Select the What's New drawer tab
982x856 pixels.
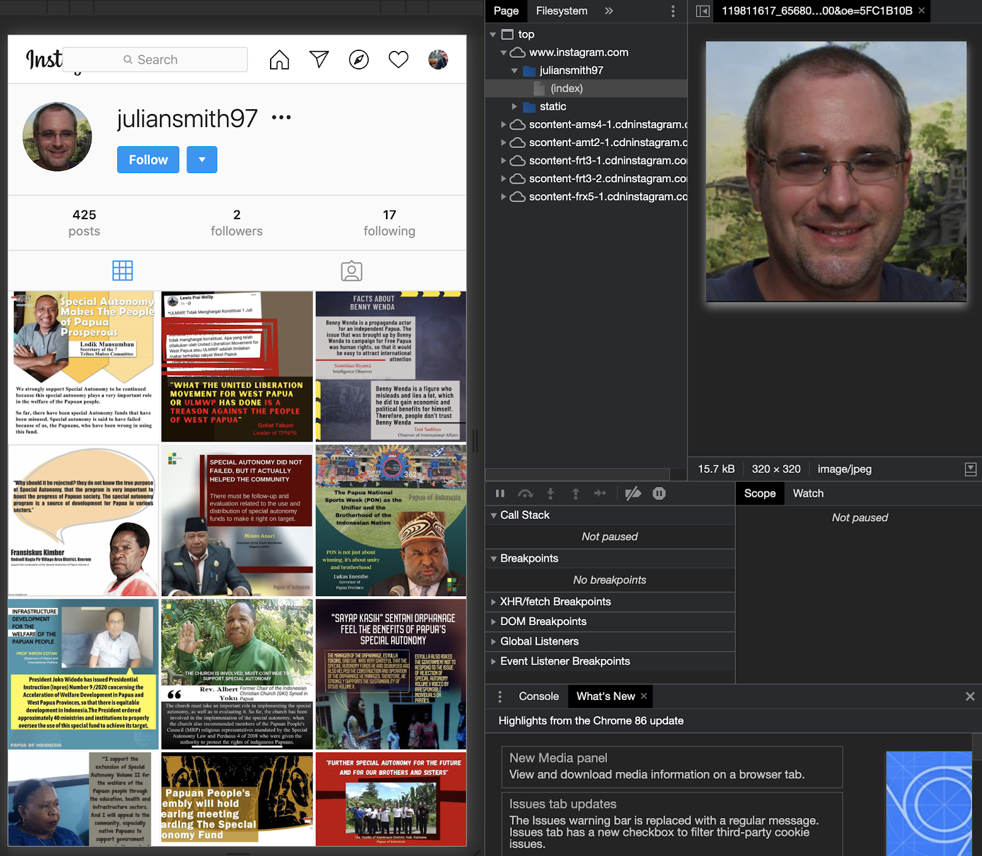pos(605,696)
